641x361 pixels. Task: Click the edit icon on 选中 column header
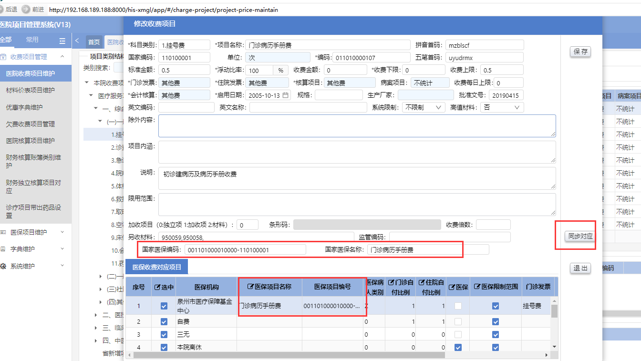pos(157,287)
